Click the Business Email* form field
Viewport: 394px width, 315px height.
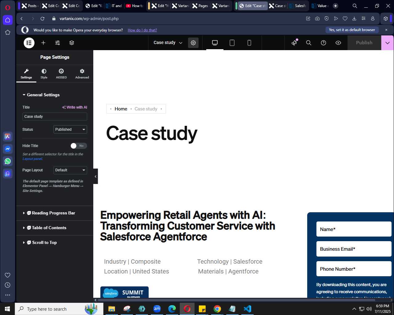354,249
